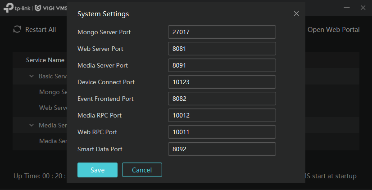The image size is (372, 190).
Task: Click the Media RPC Port label
Action: tap(100, 115)
